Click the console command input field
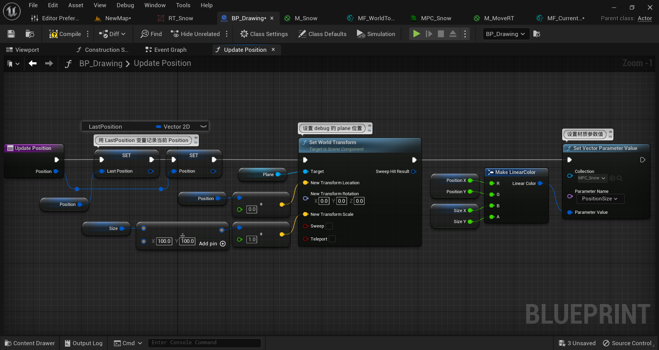Viewport: 659px width, 350px height. [204, 343]
